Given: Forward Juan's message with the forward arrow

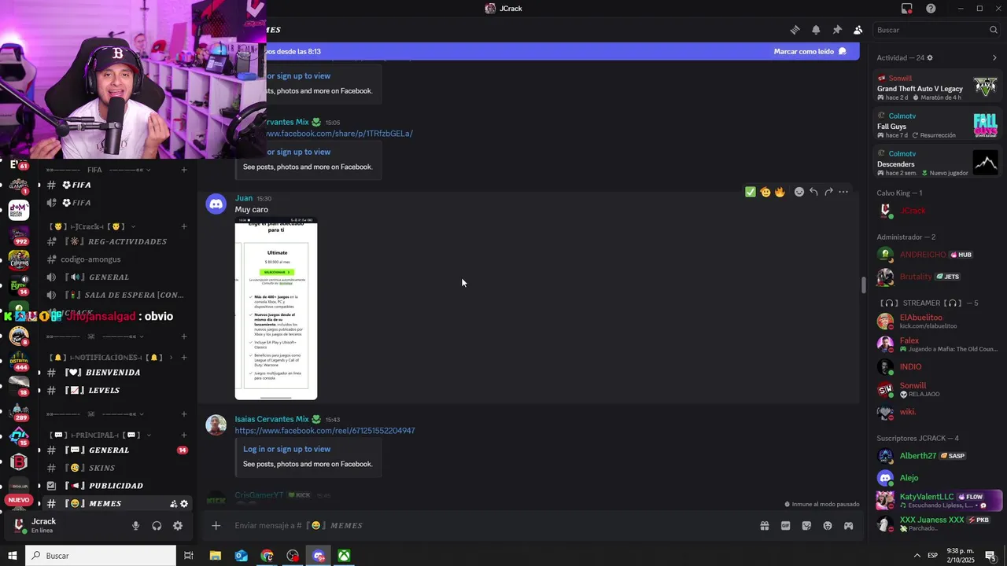Looking at the screenshot, I should pyautogui.click(x=828, y=192).
